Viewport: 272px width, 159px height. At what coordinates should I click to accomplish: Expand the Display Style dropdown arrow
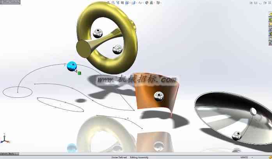(x=137, y=3)
